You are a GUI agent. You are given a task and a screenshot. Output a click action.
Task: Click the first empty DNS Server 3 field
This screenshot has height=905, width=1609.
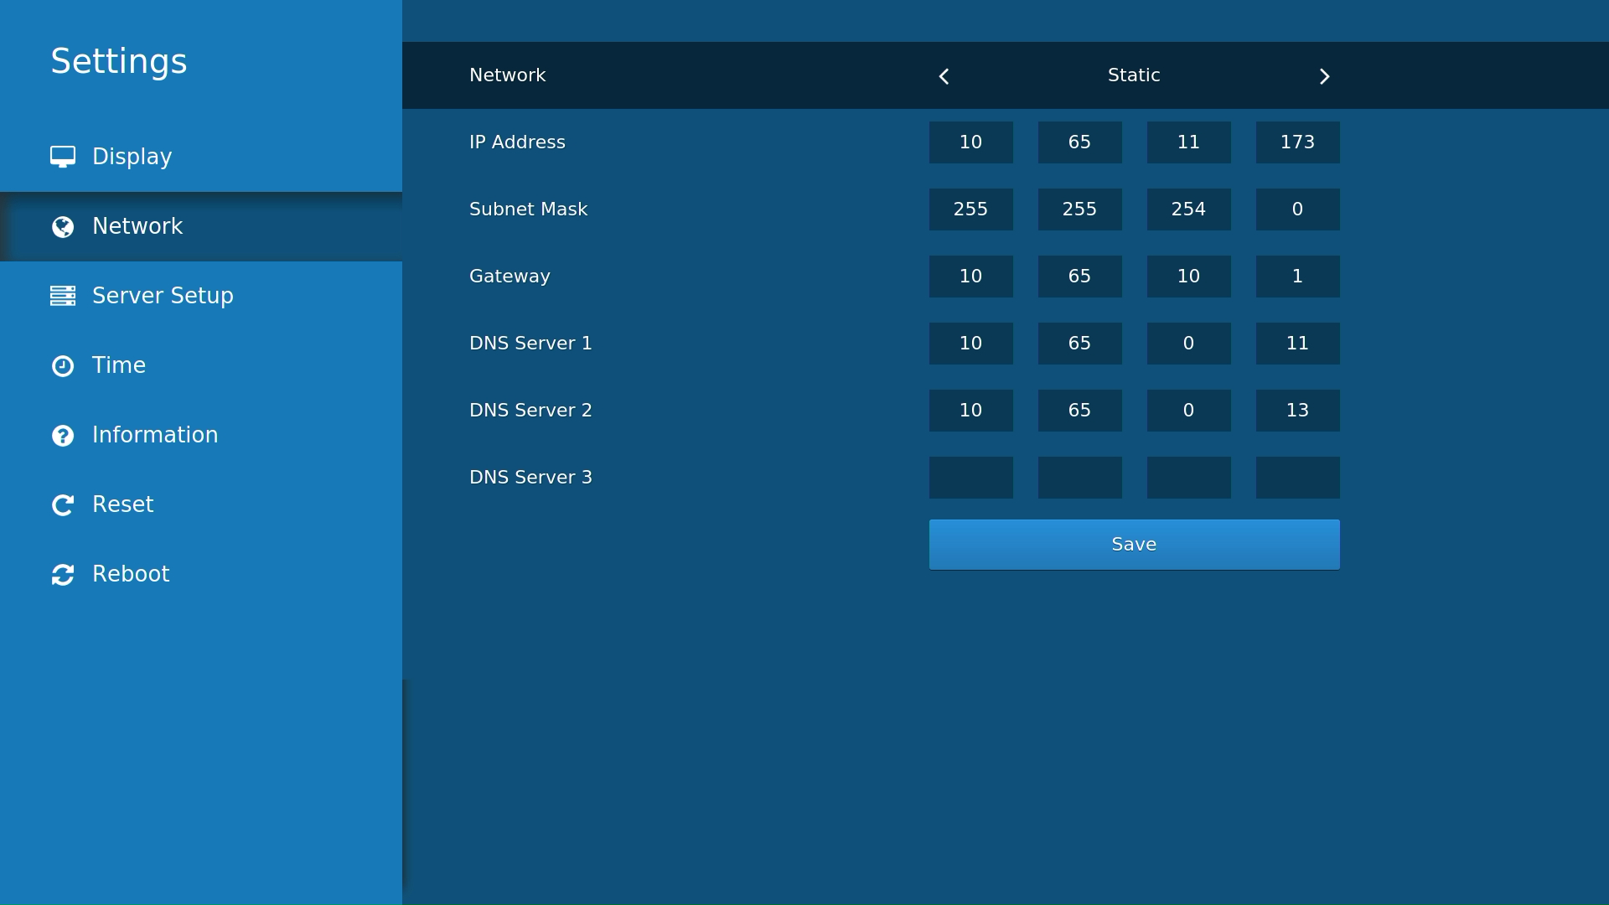970,478
